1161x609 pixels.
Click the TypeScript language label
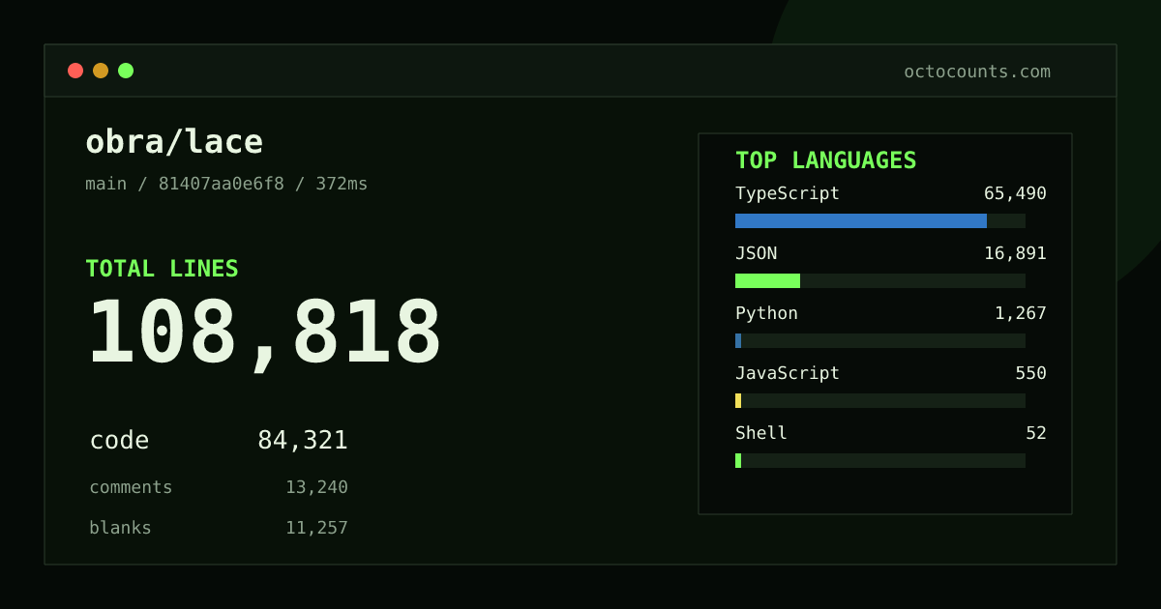coord(788,193)
